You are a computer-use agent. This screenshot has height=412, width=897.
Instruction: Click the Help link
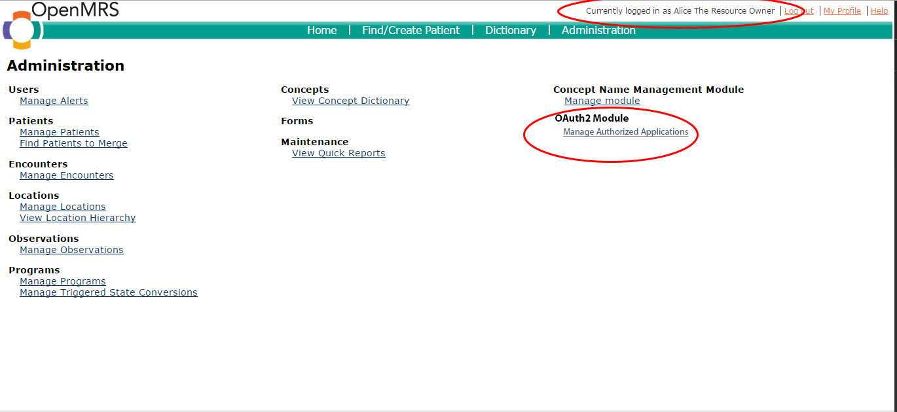[x=879, y=11]
